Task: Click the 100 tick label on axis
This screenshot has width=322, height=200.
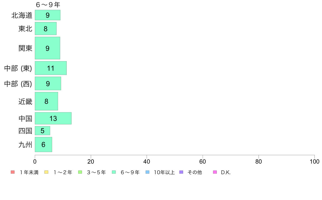Action: tap(314, 162)
